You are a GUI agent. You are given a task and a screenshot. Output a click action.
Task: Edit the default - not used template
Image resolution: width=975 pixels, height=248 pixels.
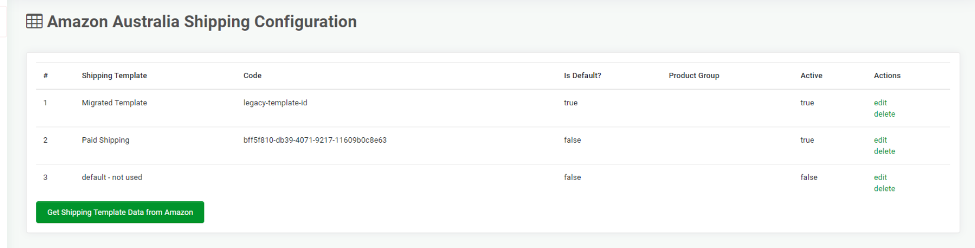(880, 177)
